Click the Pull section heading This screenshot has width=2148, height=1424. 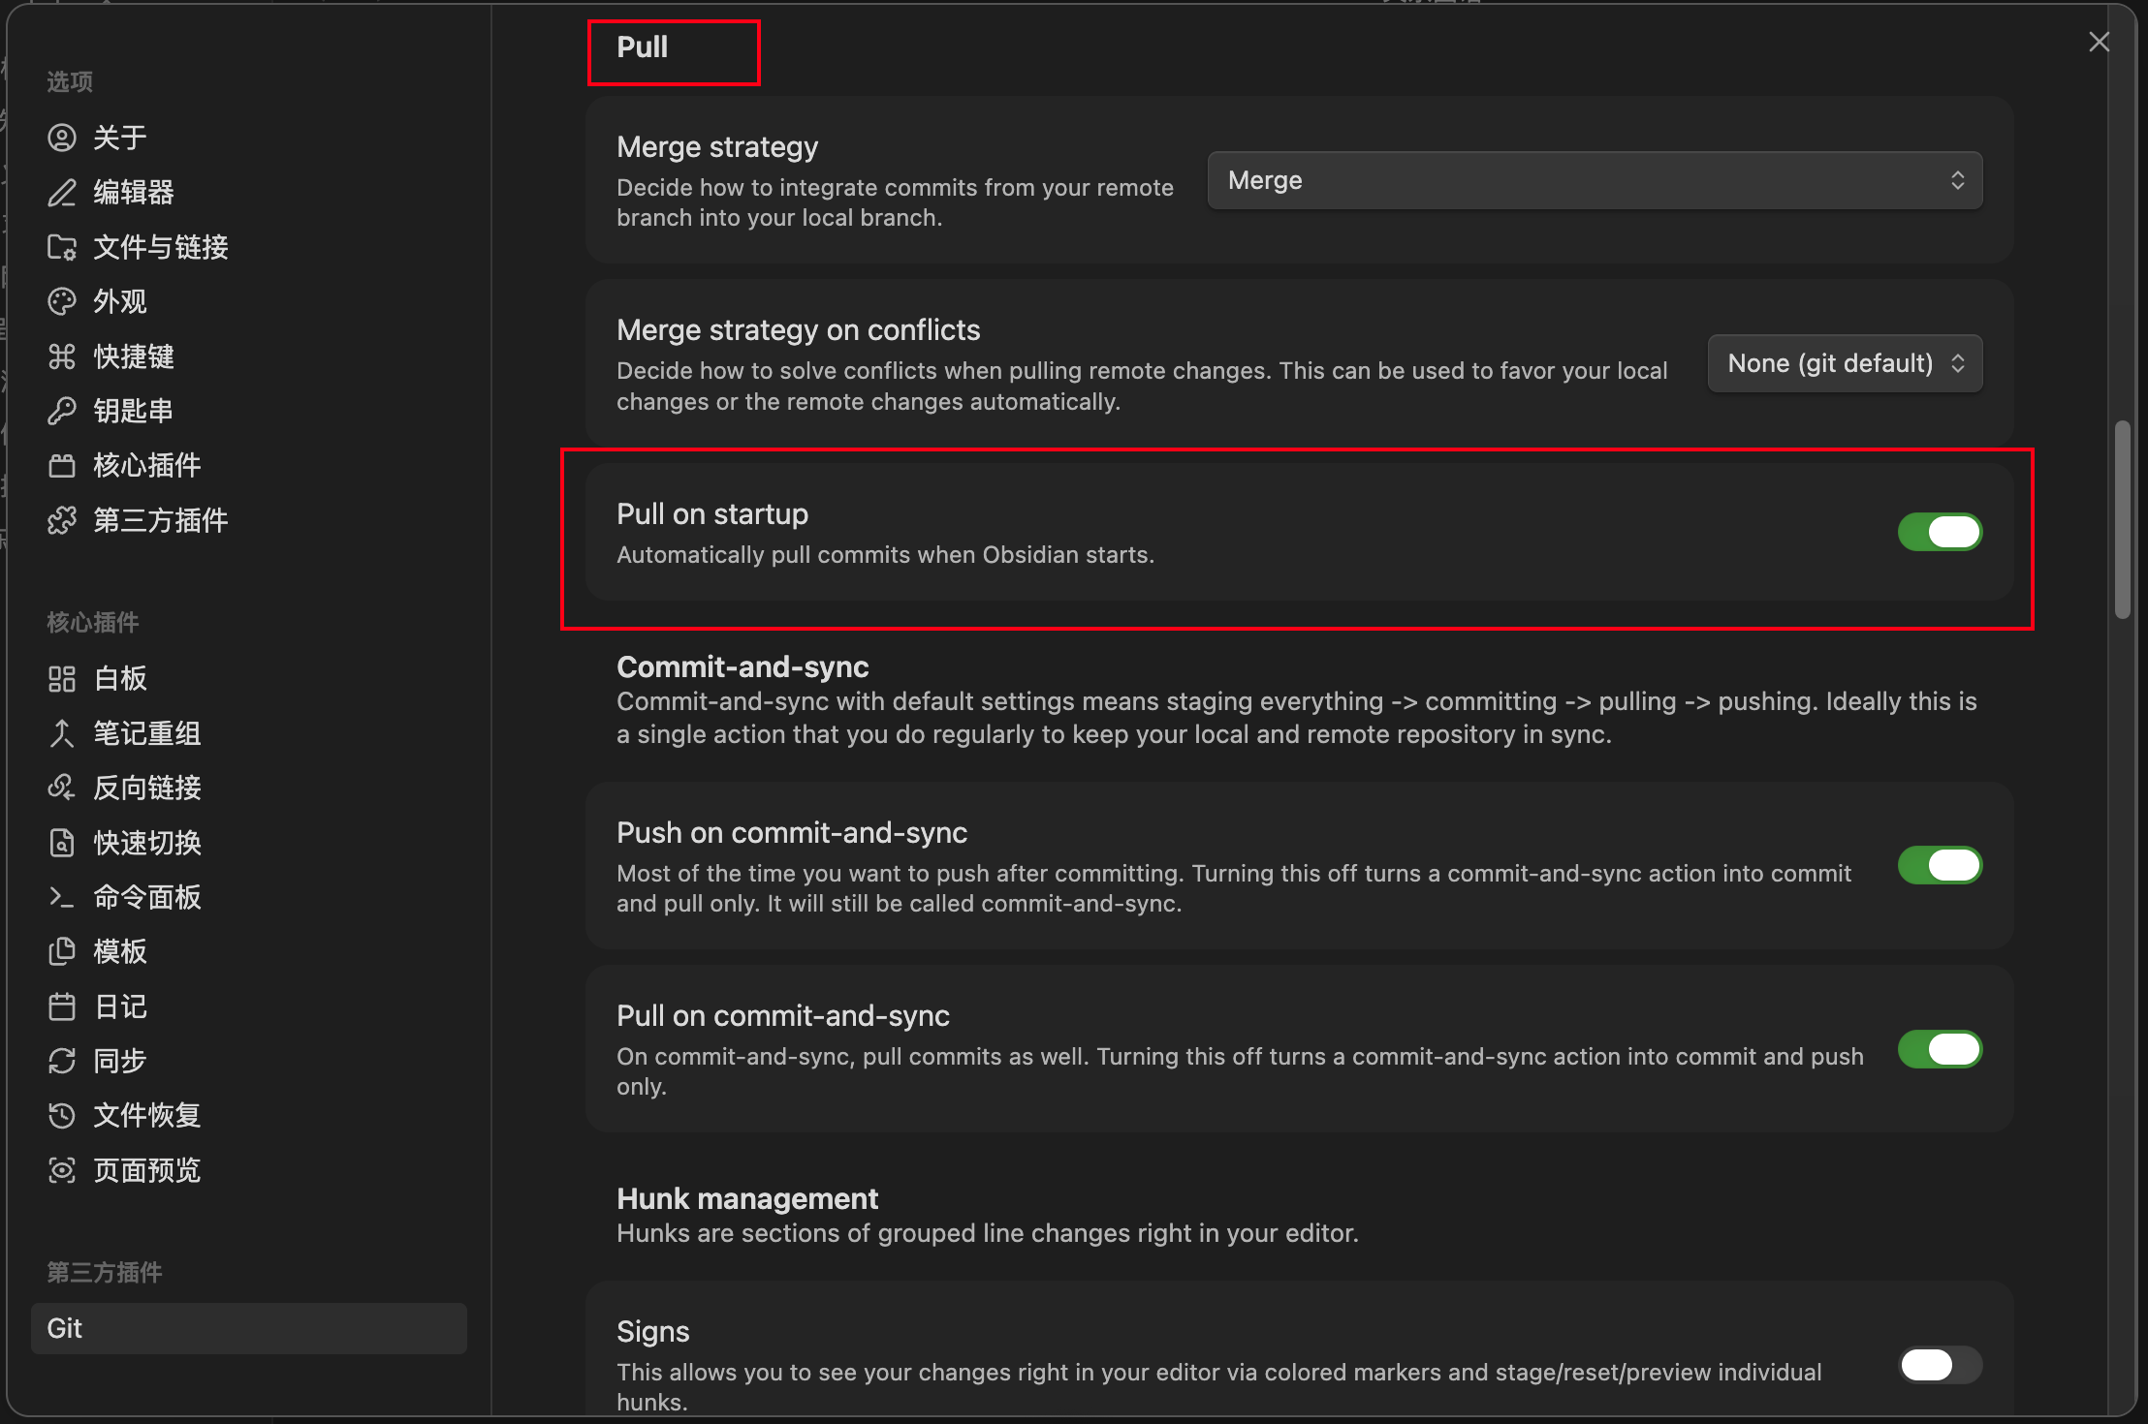(642, 47)
